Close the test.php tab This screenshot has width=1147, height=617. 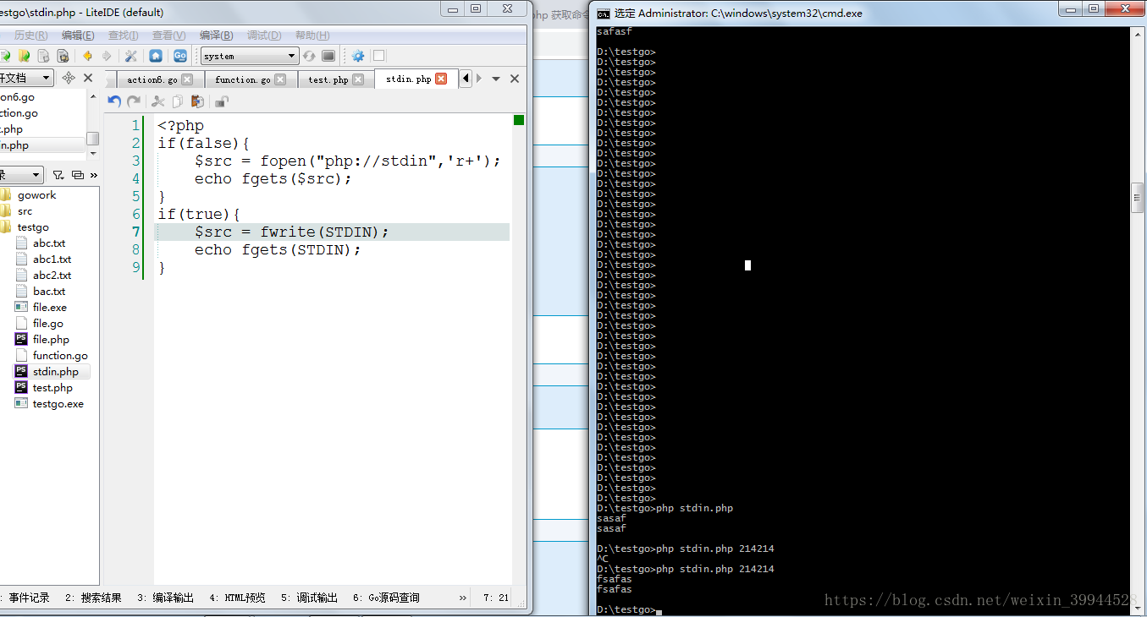click(358, 79)
